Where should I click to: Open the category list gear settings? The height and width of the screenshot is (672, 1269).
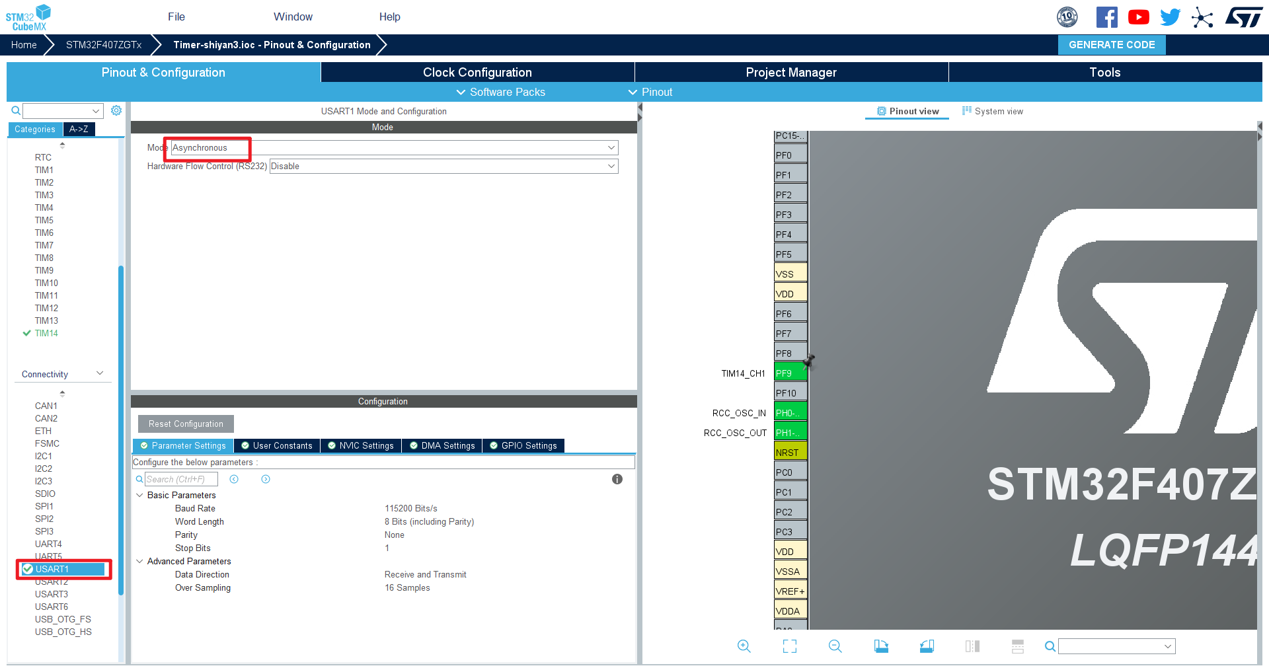pyautogui.click(x=116, y=110)
